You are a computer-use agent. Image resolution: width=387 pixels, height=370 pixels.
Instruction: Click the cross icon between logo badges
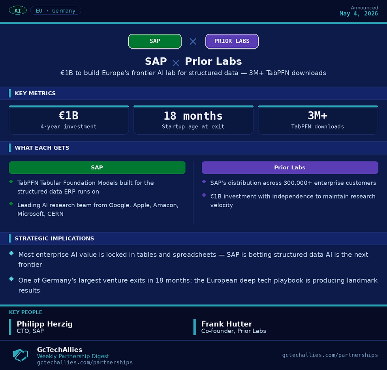pyautogui.click(x=193, y=41)
